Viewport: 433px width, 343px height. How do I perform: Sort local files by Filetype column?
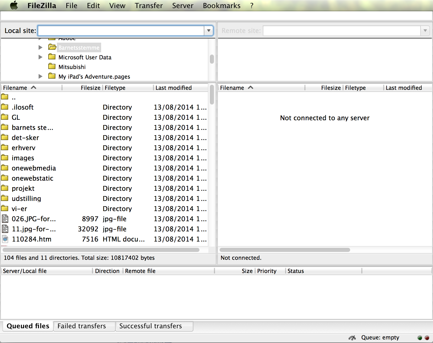128,88
